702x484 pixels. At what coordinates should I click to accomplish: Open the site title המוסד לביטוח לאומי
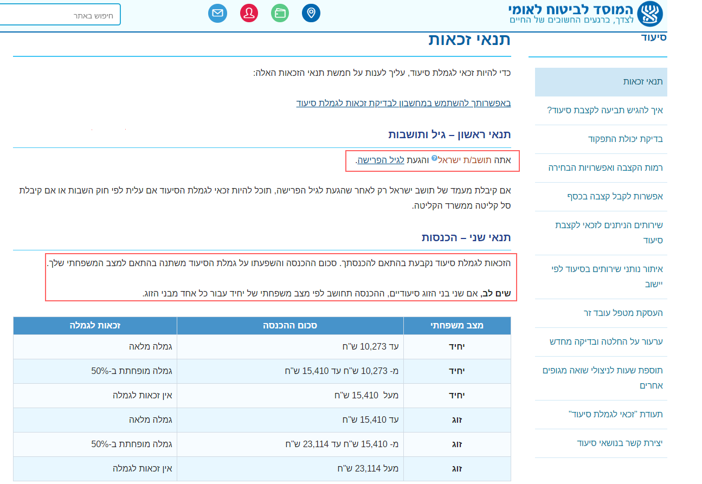coord(570,10)
